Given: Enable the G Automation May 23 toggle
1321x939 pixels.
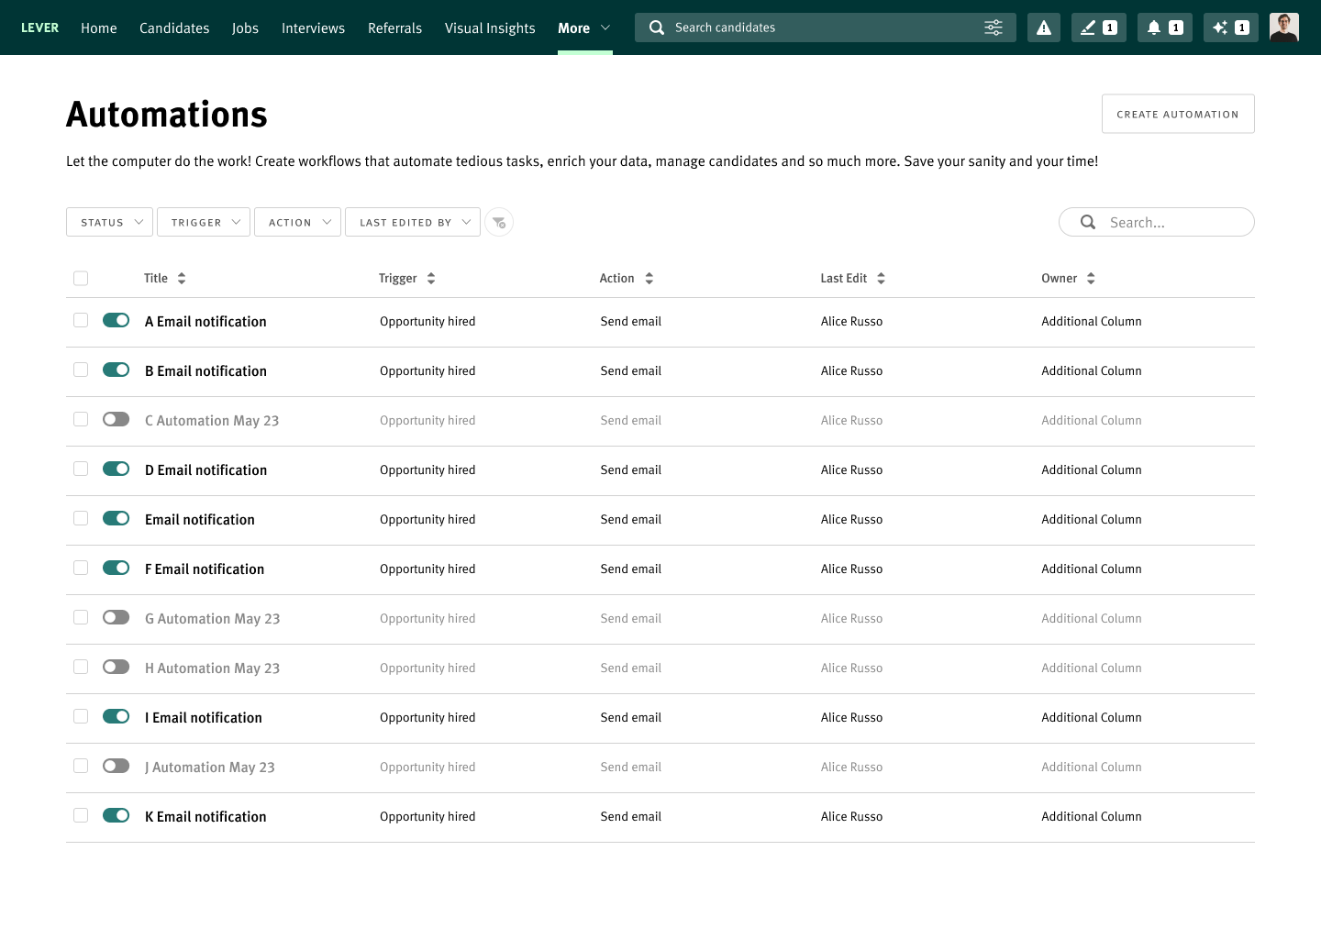Looking at the screenshot, I should click(x=117, y=617).
